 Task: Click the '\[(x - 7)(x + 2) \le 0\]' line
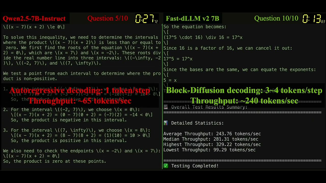[34, 27]
